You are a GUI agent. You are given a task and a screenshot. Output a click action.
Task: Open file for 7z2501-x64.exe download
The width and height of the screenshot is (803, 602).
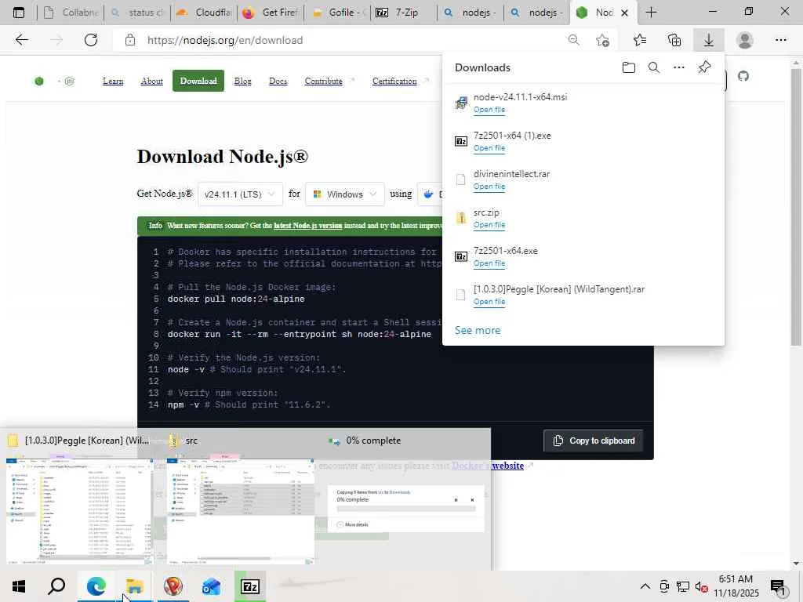tap(489, 263)
